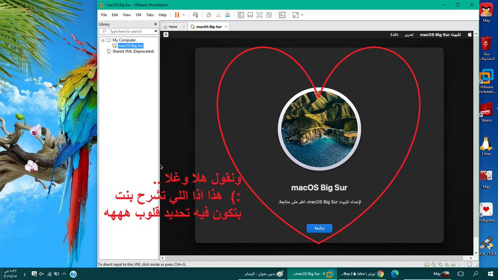This screenshot has height=280, width=498.
Task: Toggle the console view toolbar button
Action: click(282, 15)
